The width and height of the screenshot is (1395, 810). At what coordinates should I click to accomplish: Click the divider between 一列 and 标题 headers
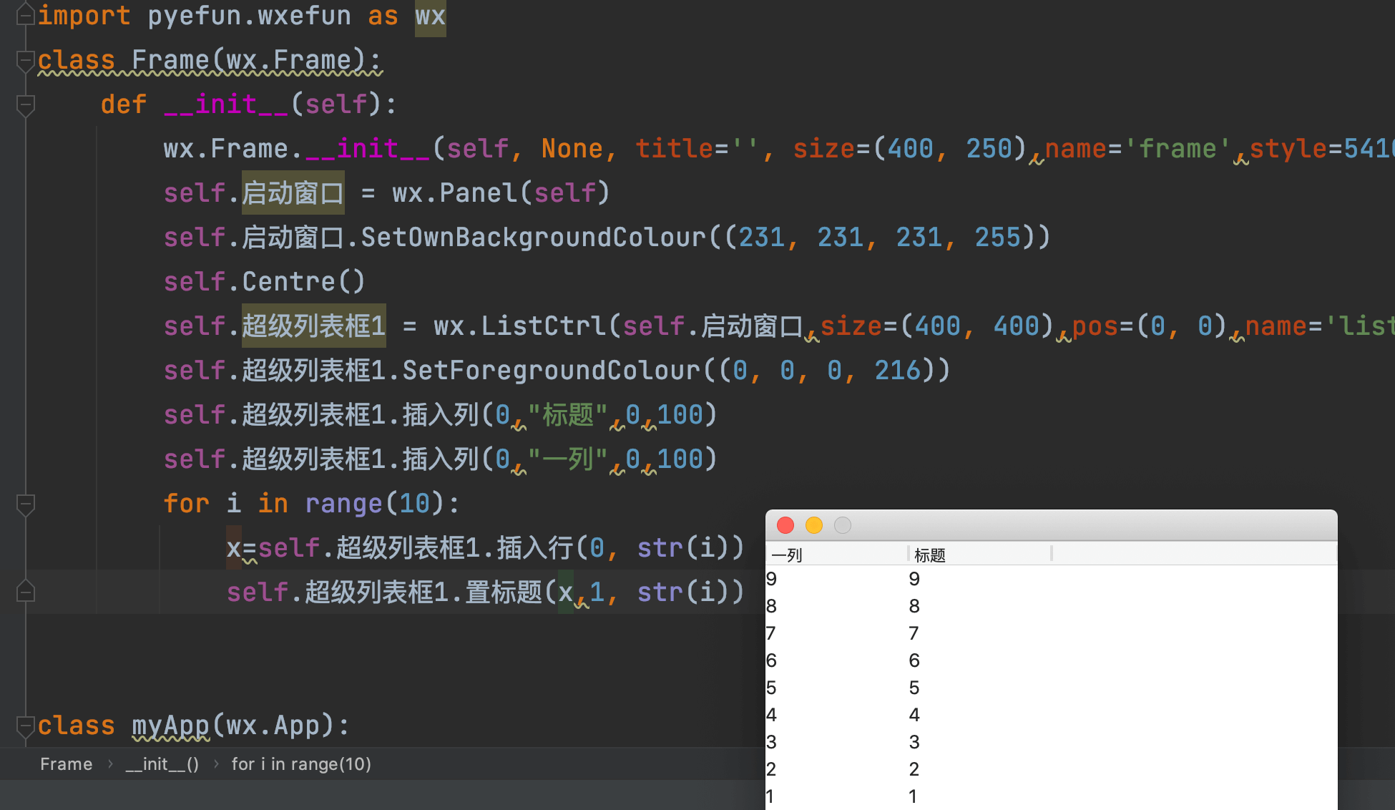(x=909, y=553)
